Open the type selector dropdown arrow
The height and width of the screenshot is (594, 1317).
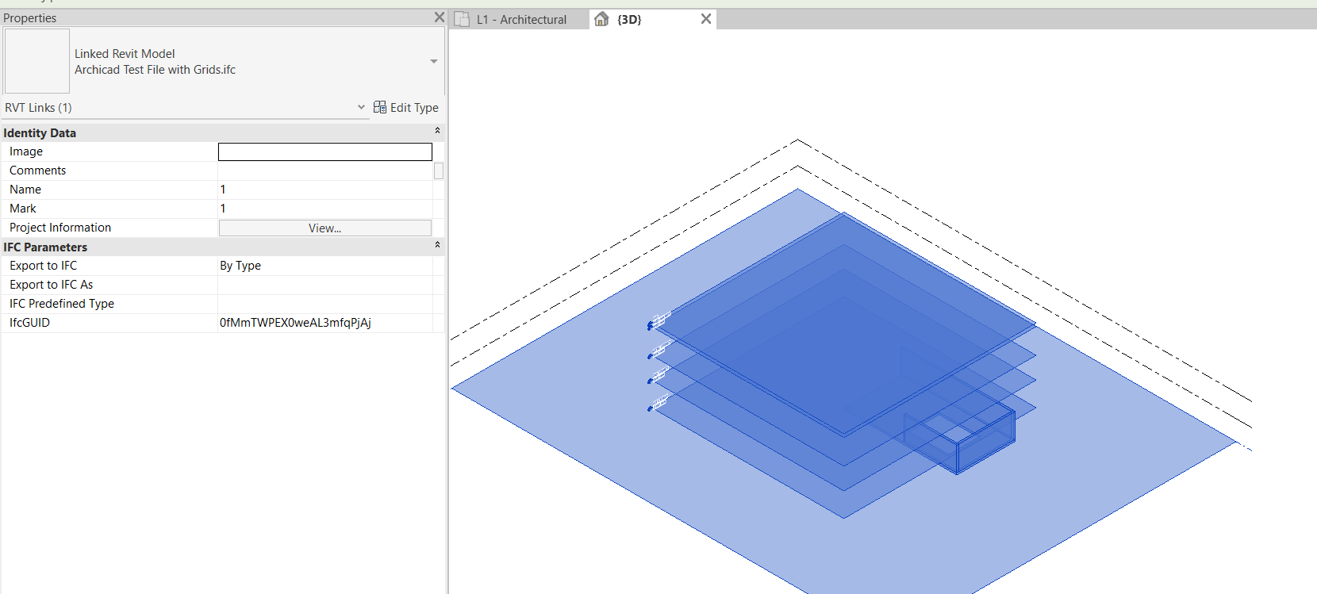pyautogui.click(x=433, y=62)
